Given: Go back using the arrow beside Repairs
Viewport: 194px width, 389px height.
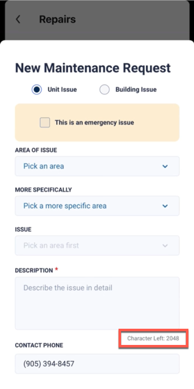Looking at the screenshot, I should [x=18, y=19].
